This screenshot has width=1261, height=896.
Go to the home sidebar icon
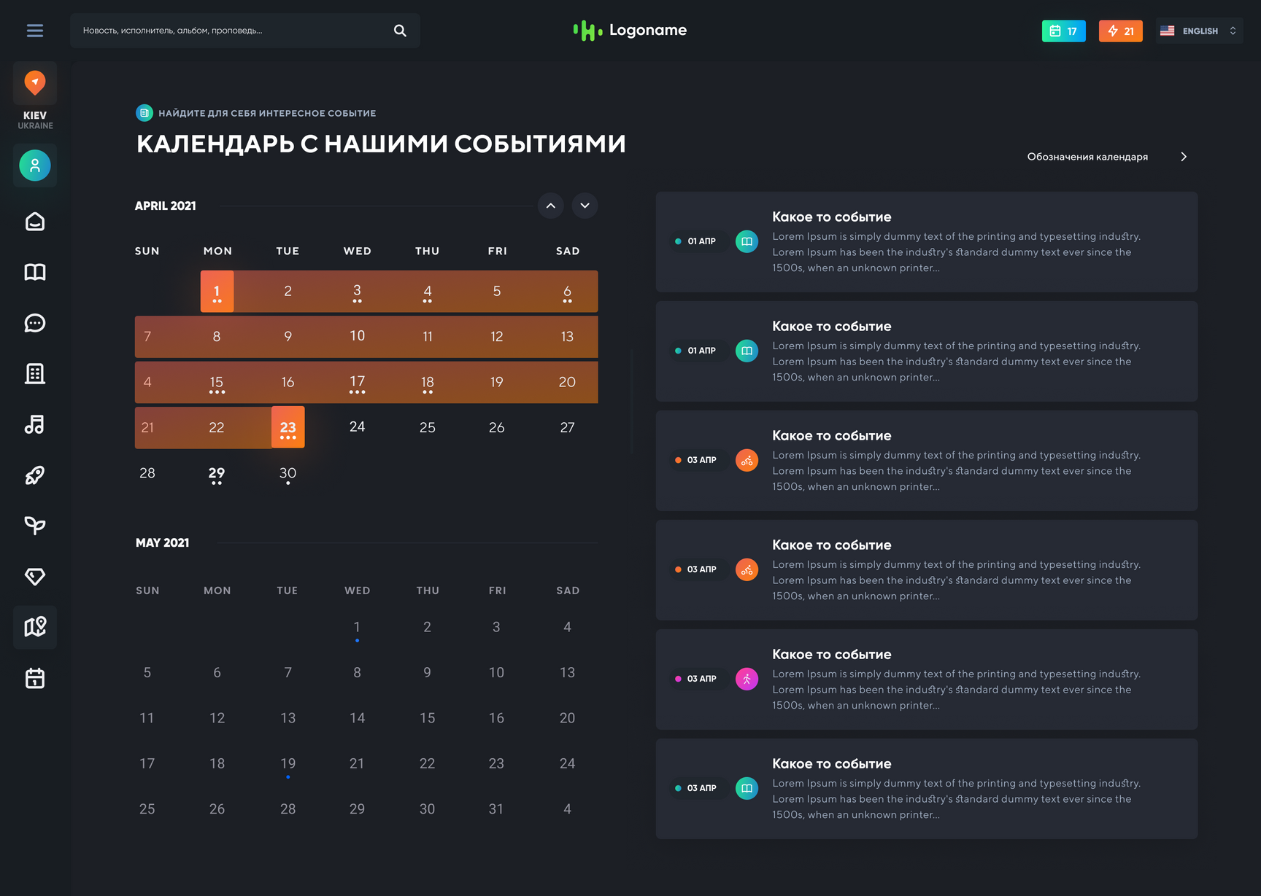[x=35, y=222]
